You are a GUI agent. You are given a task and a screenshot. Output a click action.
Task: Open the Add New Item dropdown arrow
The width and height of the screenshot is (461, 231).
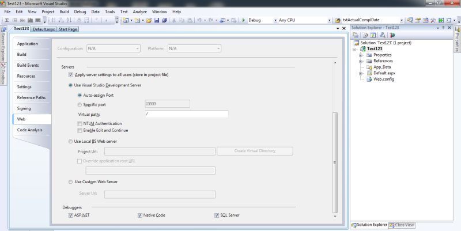pos(143,20)
